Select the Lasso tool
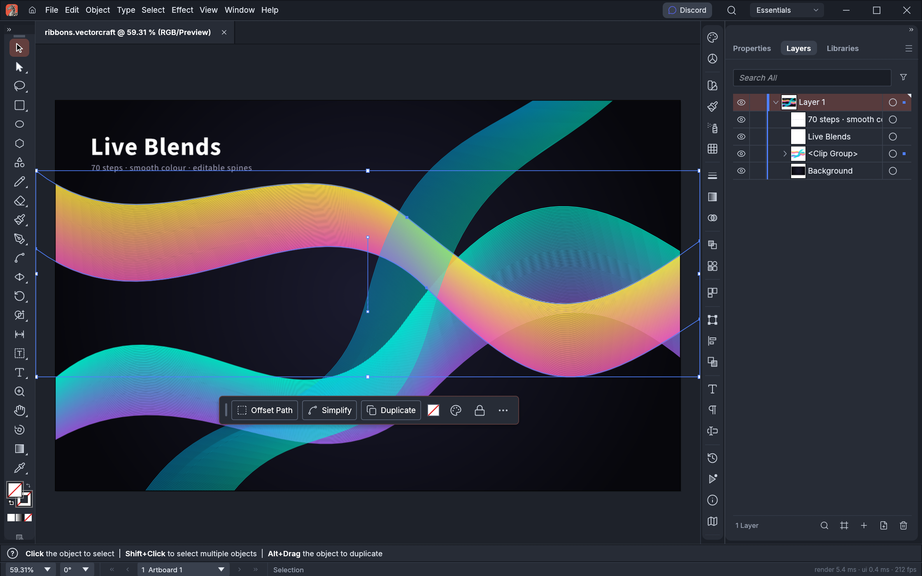The height and width of the screenshot is (576, 922). [19, 86]
